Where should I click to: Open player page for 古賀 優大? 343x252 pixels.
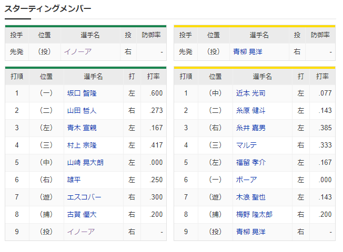(x=82, y=214)
